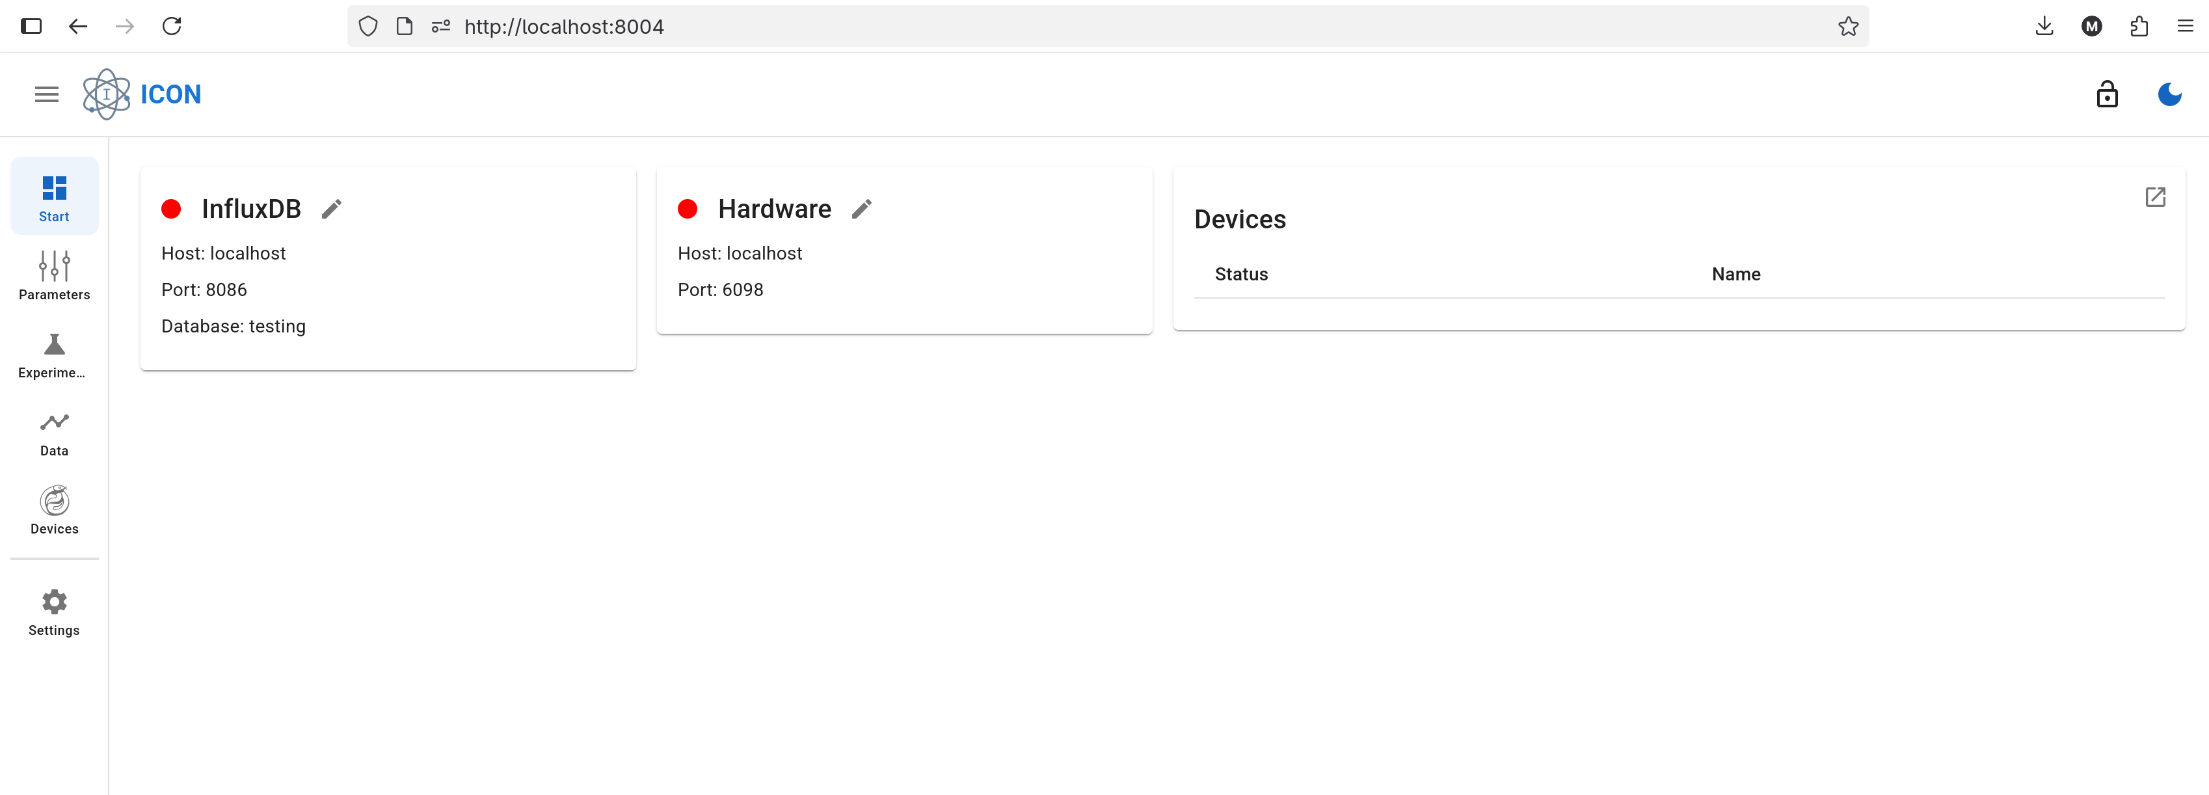Reload the page in browser

point(172,27)
